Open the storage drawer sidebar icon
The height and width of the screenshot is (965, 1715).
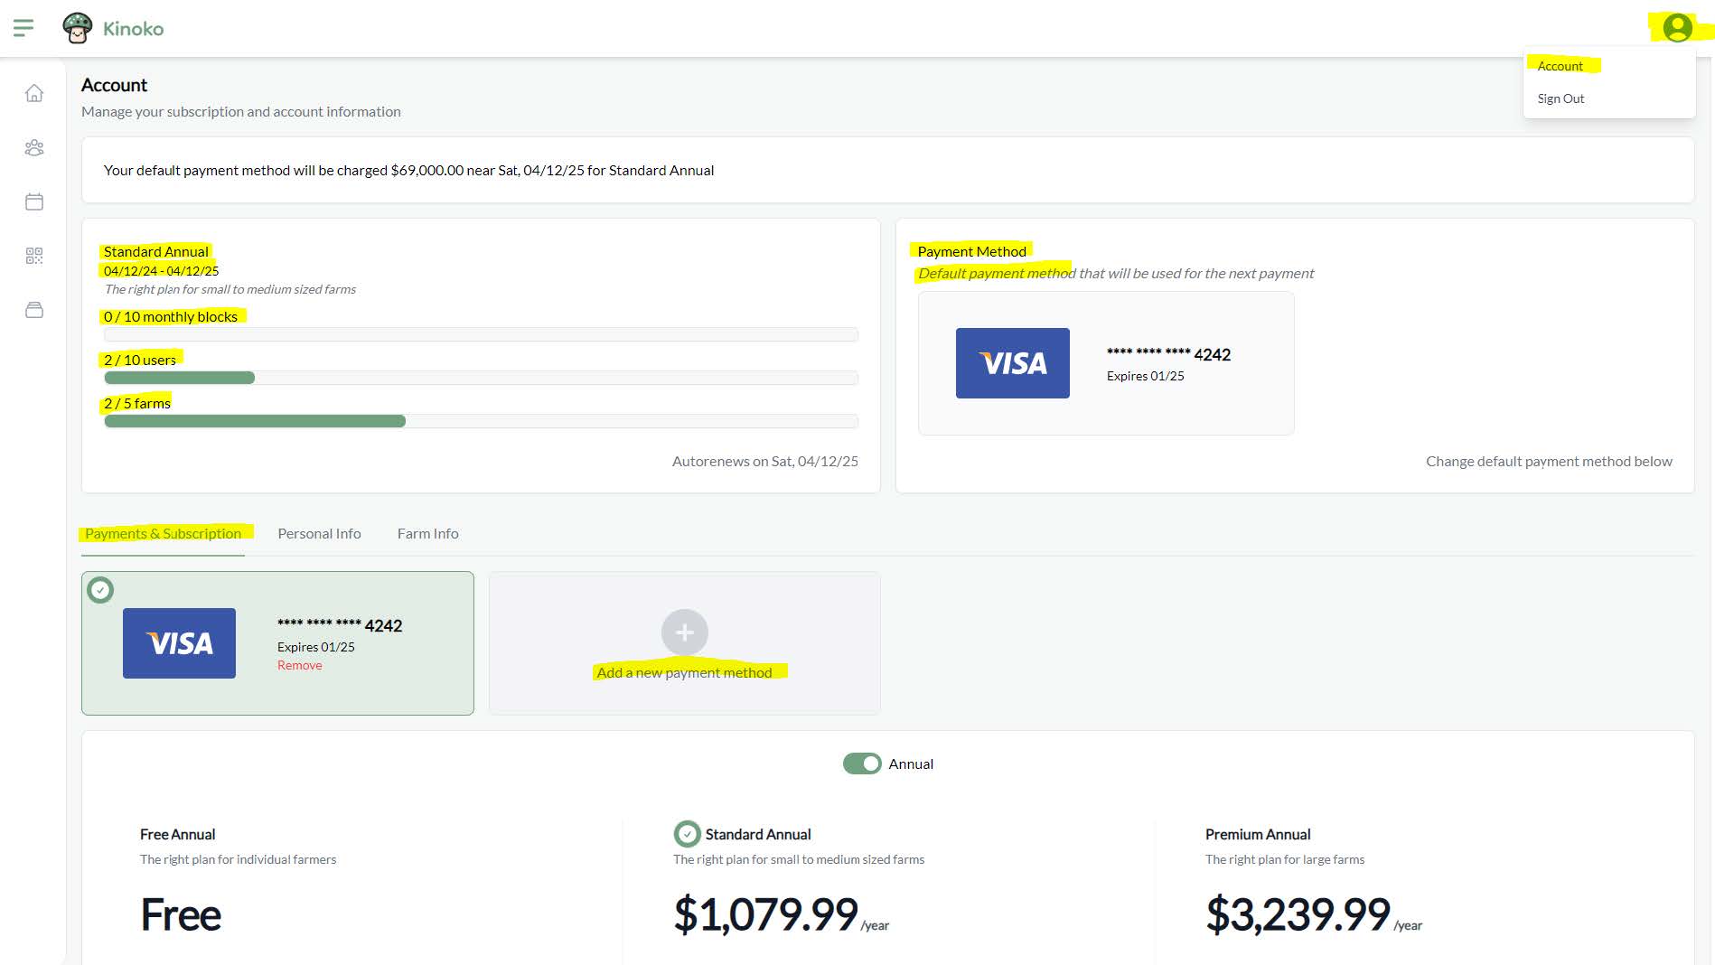[34, 310]
